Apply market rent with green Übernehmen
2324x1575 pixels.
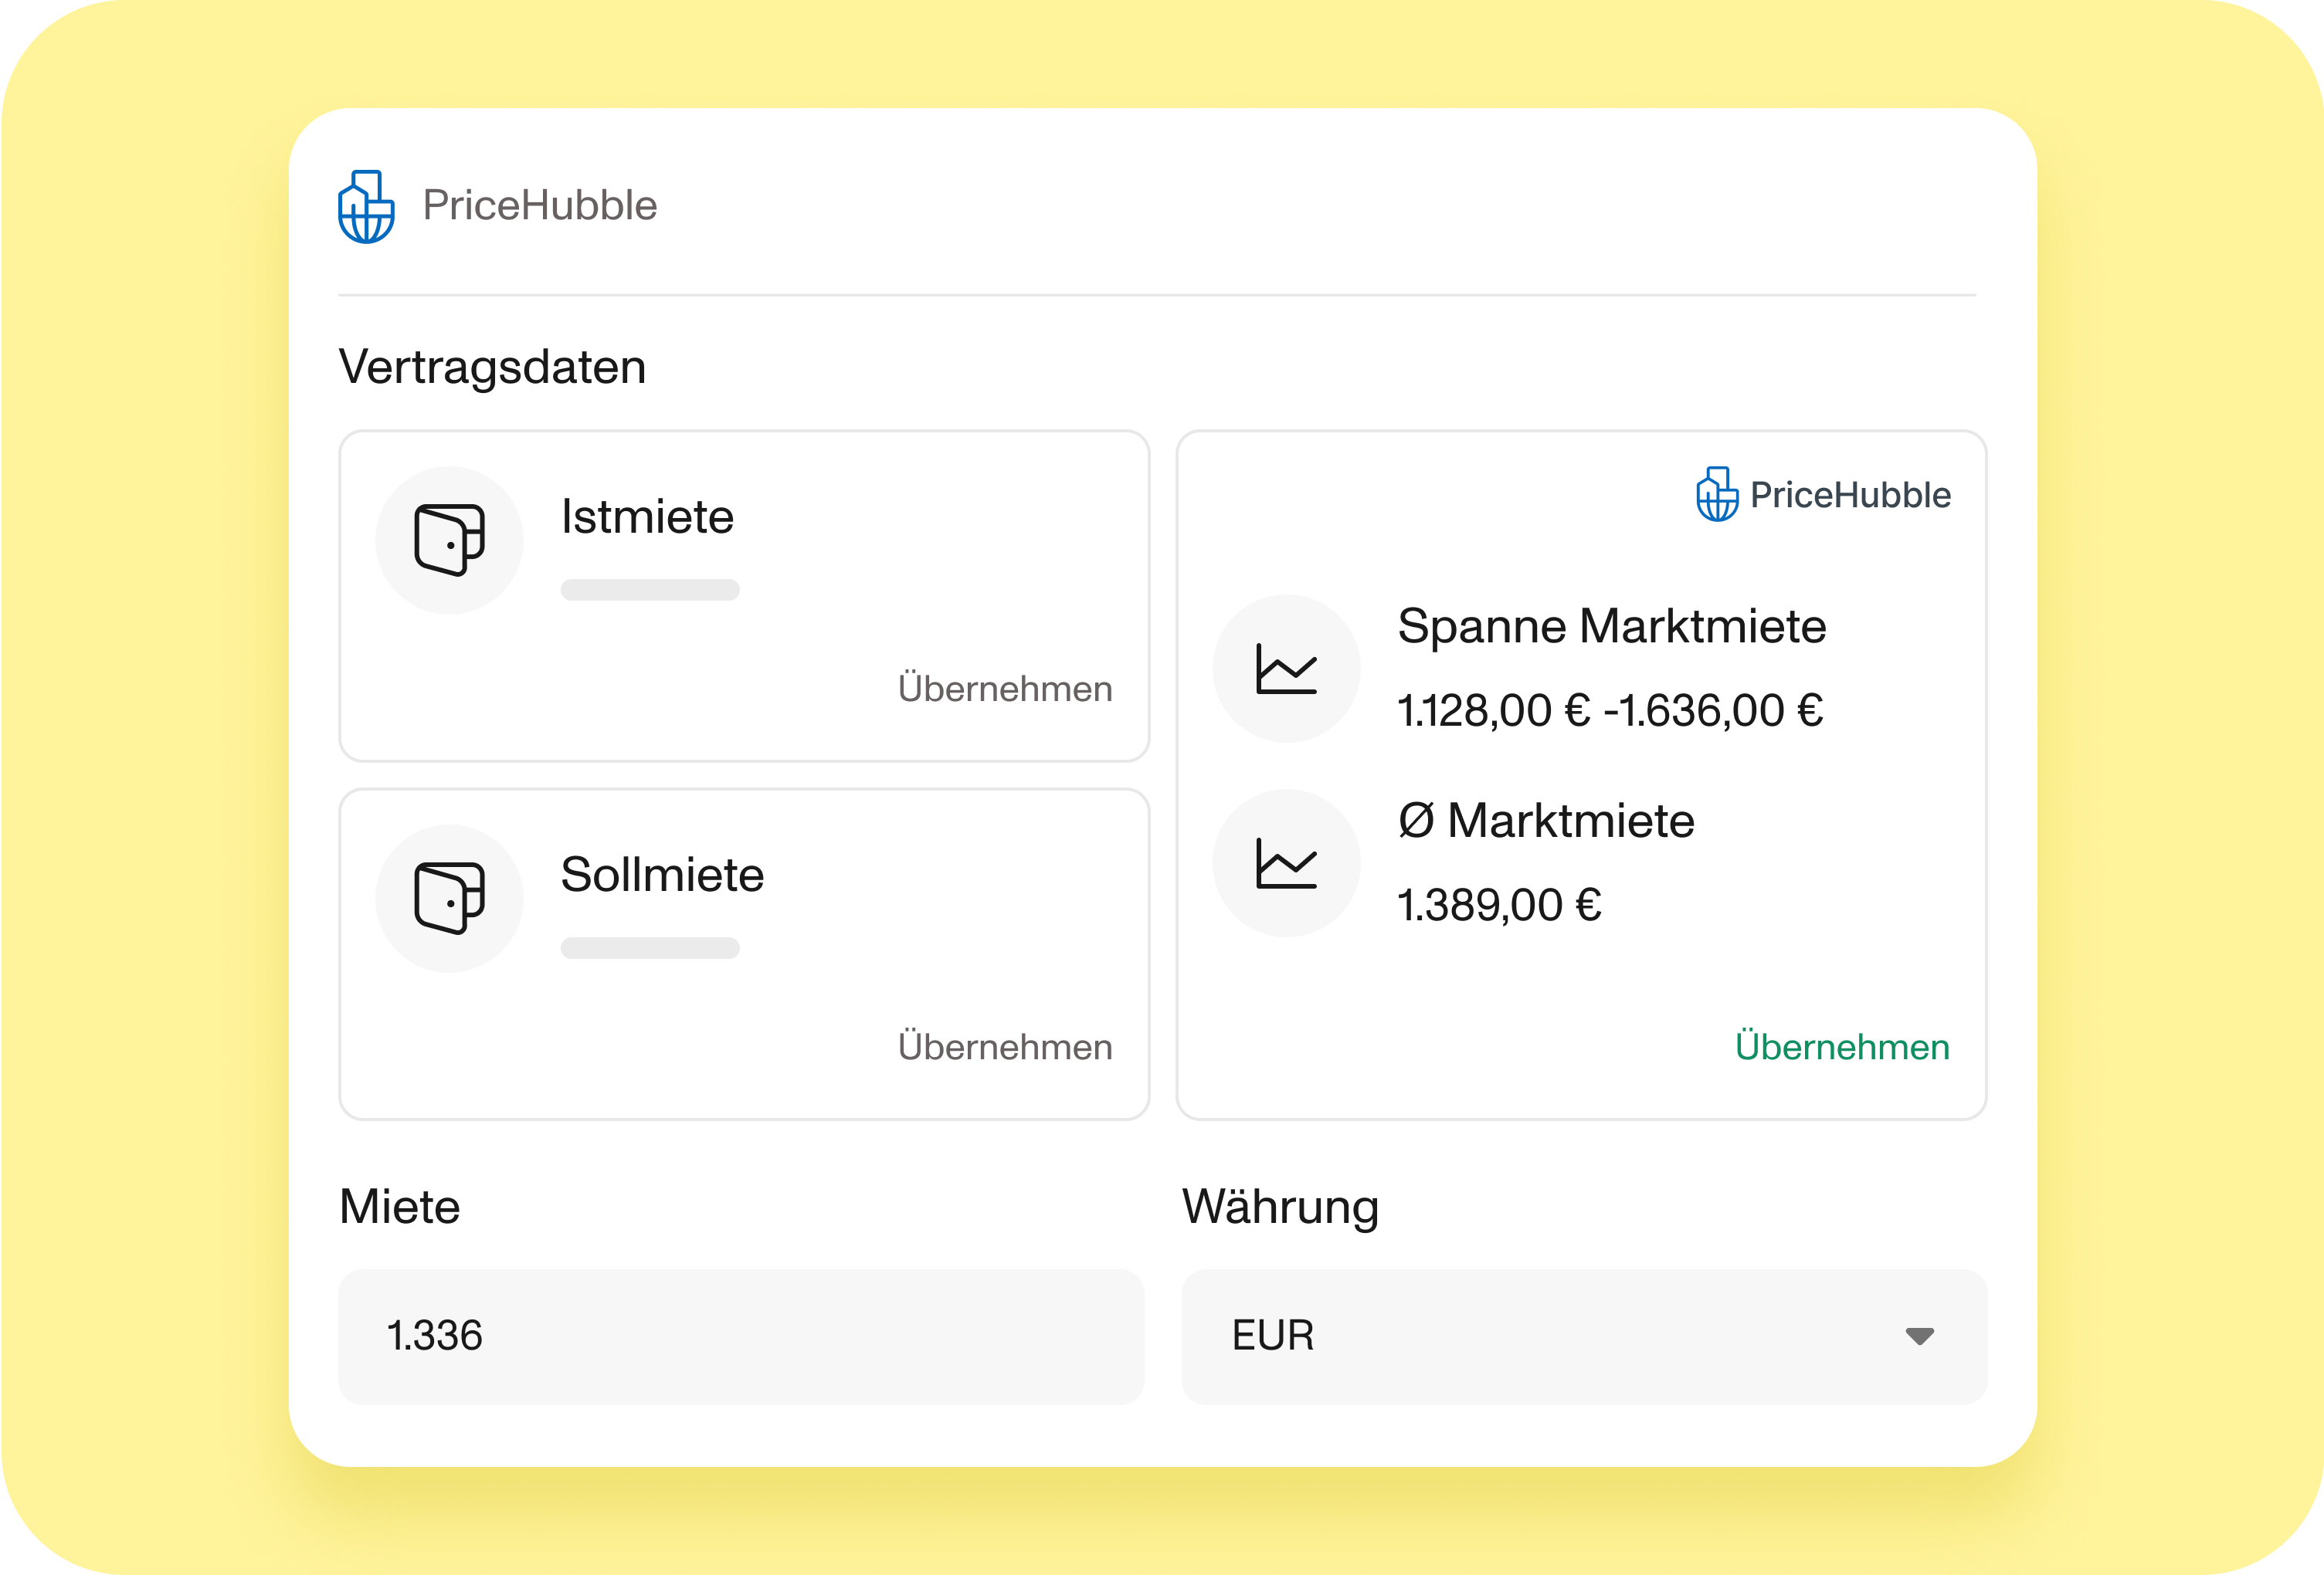1842,1046
